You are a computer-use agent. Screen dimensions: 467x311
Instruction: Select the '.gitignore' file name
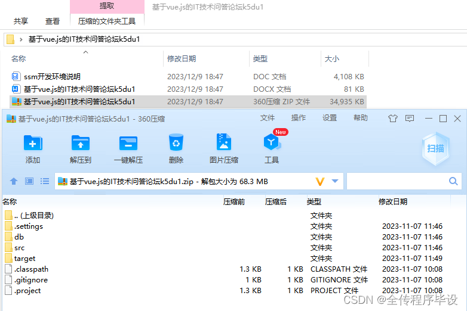[x=31, y=280]
